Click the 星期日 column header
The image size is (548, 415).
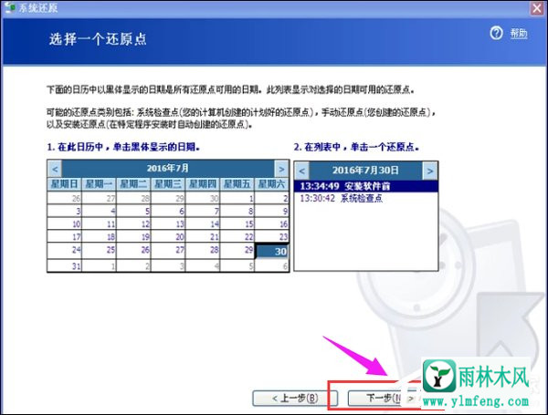(65, 184)
